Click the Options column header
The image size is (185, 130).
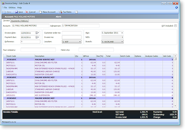pyautogui.click(x=139, y=56)
